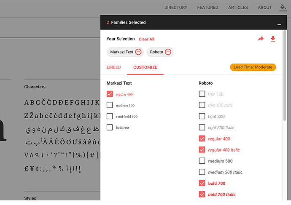
Task: Uncheck Roboto bold 700 Italic
Action: click(x=202, y=194)
